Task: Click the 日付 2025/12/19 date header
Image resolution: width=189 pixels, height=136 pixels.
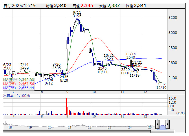Action: (20, 6)
